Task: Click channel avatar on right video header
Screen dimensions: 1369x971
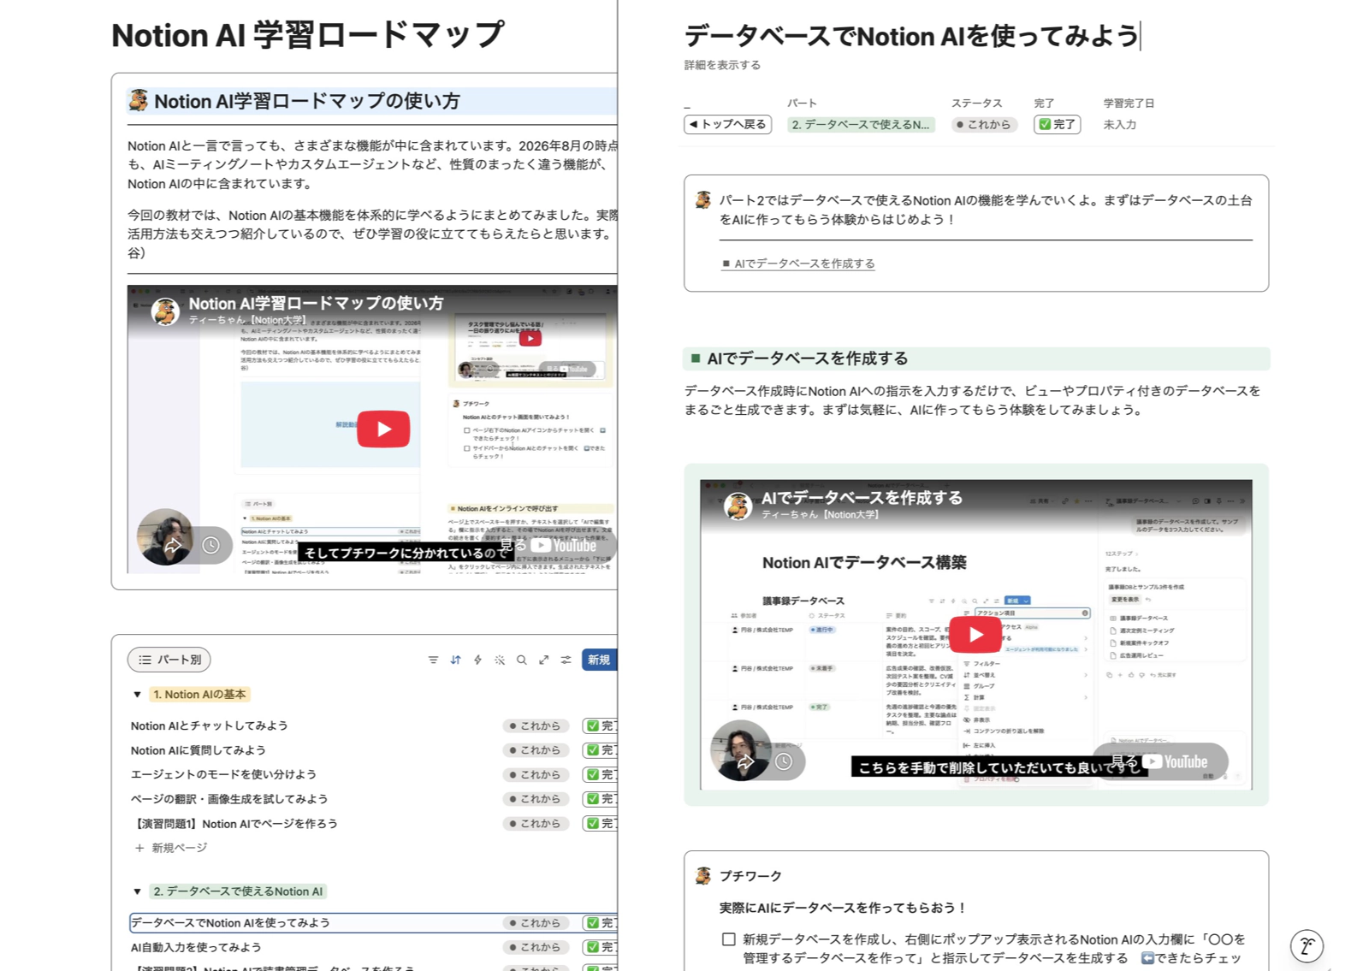Action: click(x=738, y=506)
